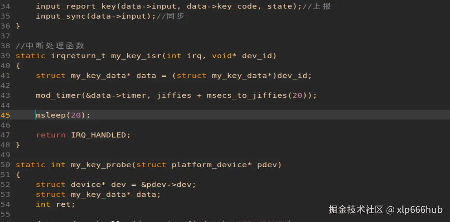Click the opening brace on line 40

click(18, 66)
